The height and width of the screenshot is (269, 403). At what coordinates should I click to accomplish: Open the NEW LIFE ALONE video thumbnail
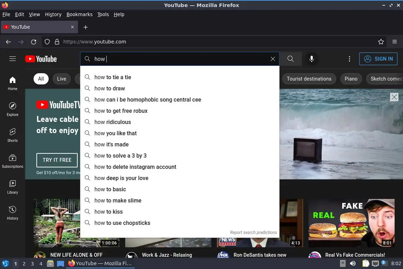click(x=77, y=223)
